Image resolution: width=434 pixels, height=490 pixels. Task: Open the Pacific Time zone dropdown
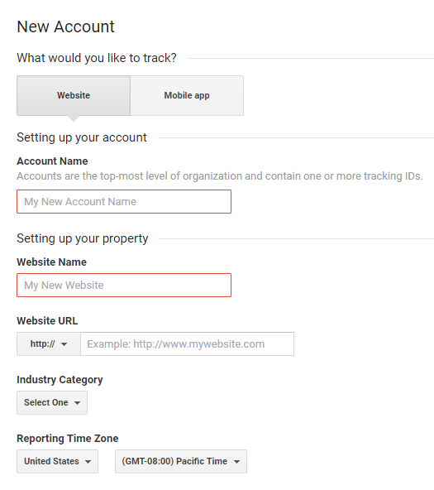point(181,461)
